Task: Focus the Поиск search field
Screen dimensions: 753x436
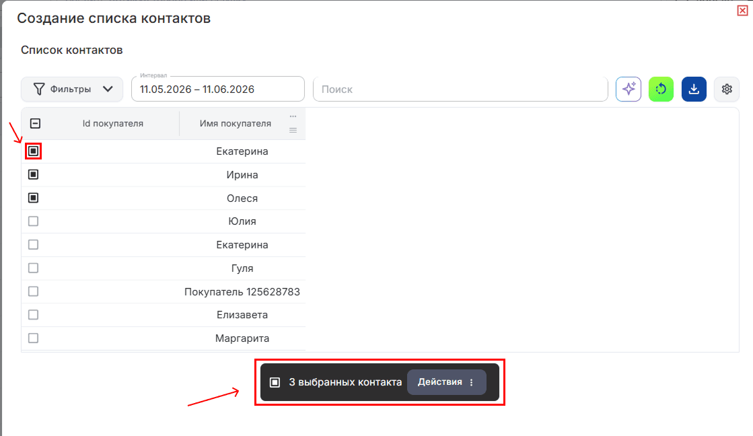Action: pos(460,89)
